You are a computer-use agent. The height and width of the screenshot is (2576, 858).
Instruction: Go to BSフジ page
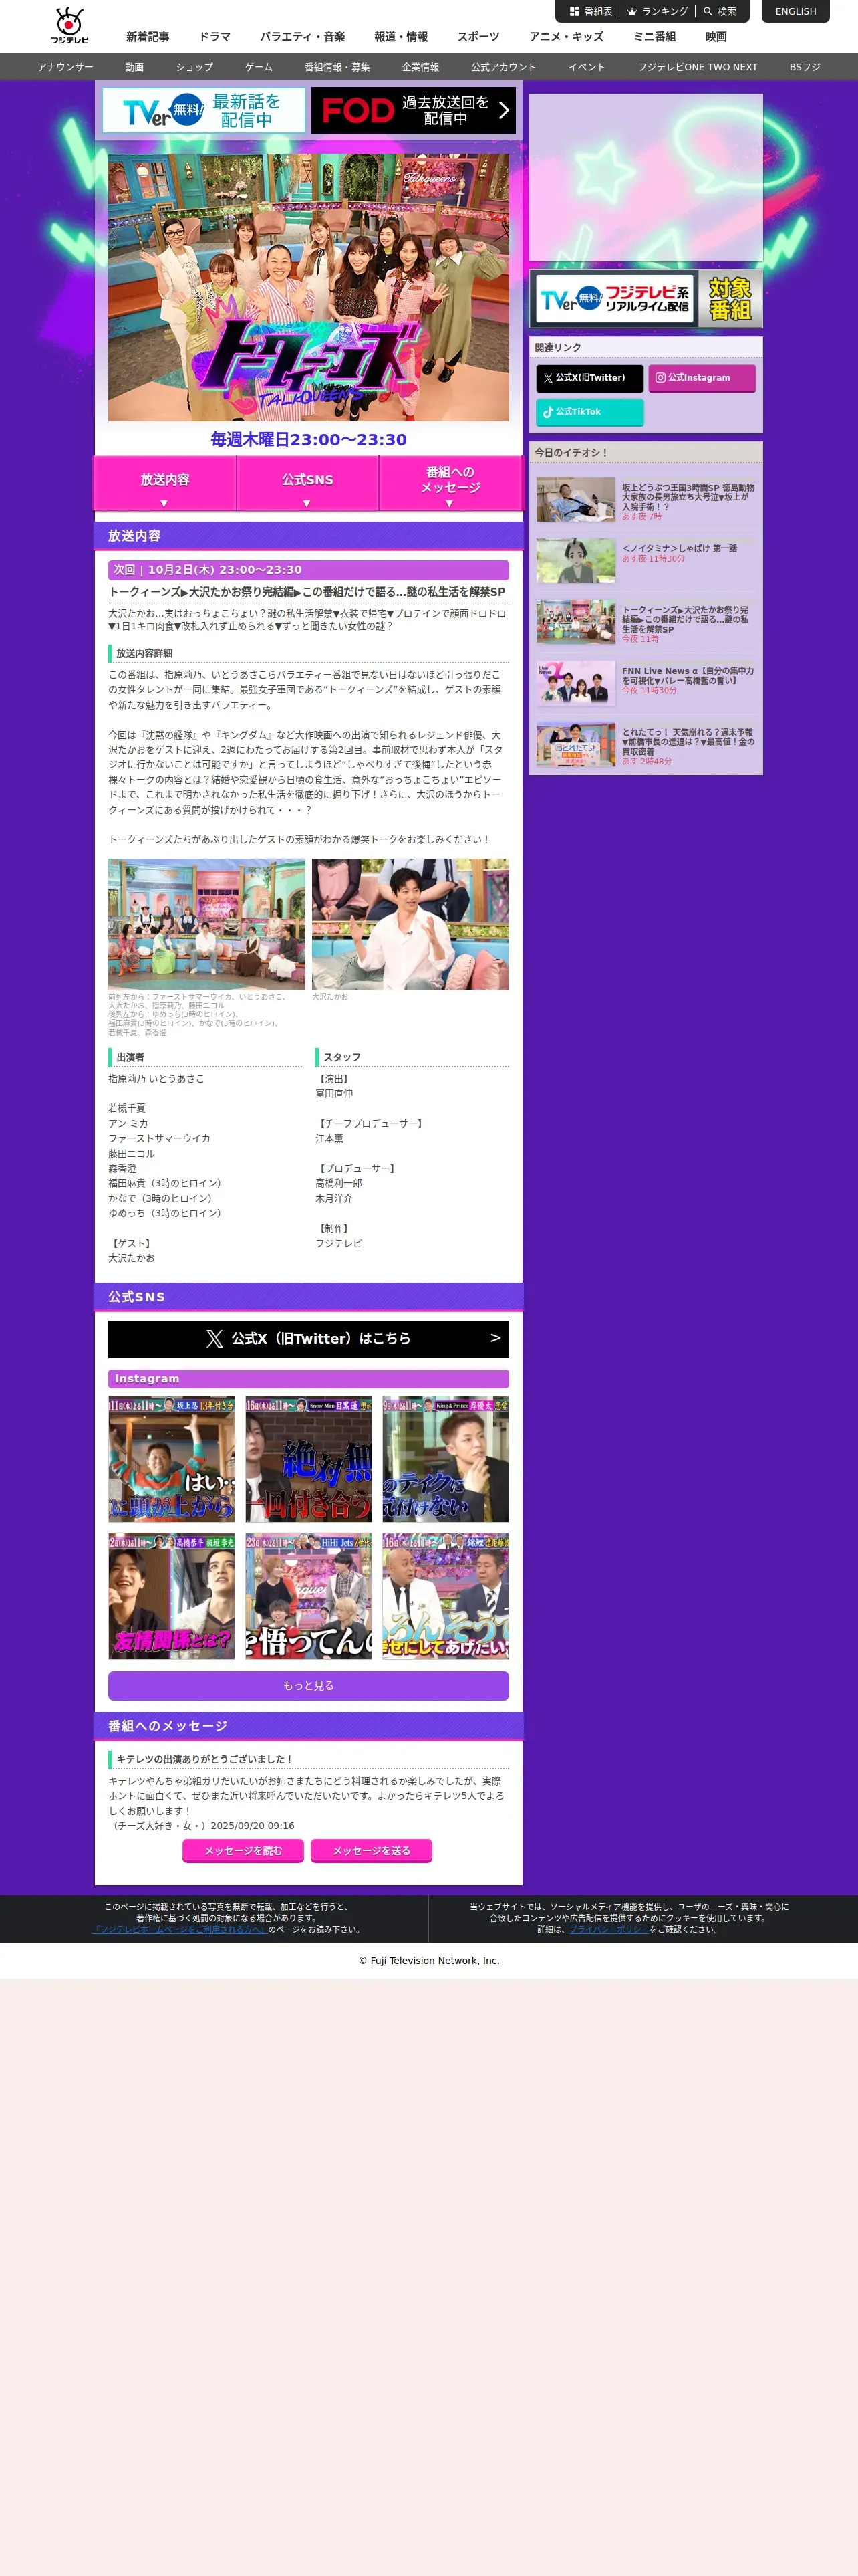805,67
